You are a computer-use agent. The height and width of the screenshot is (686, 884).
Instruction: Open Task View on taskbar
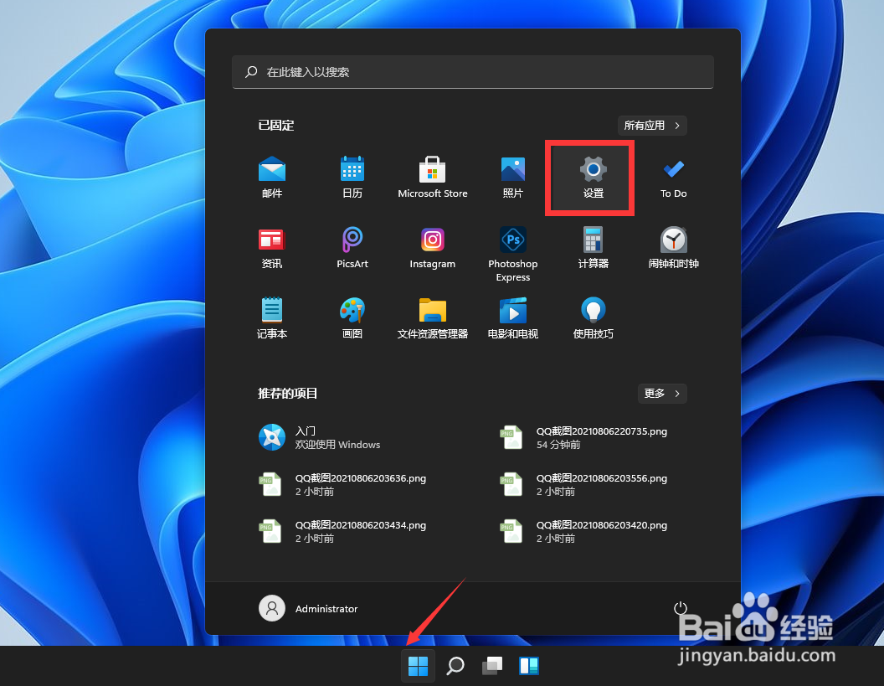492,666
